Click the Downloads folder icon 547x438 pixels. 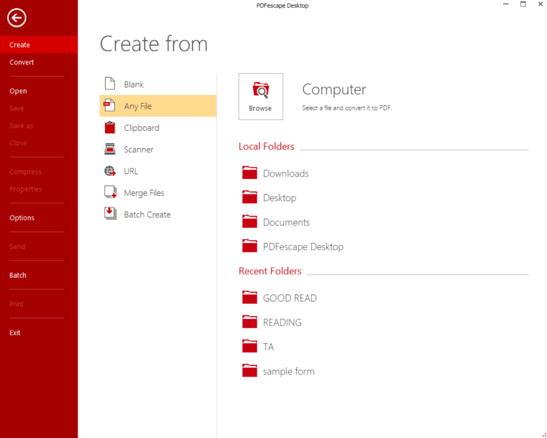click(250, 173)
